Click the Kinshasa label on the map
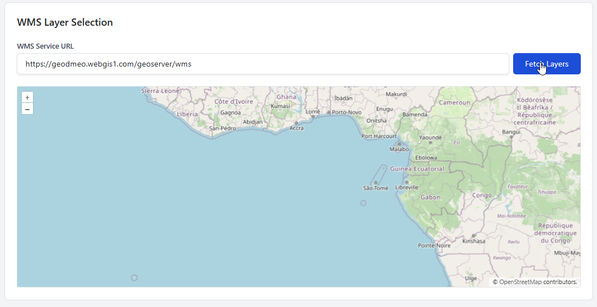 pos(473,241)
